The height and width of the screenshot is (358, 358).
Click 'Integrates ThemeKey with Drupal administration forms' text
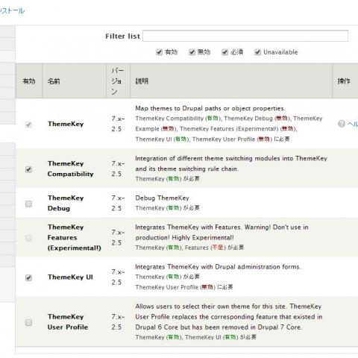pyautogui.click(x=218, y=267)
